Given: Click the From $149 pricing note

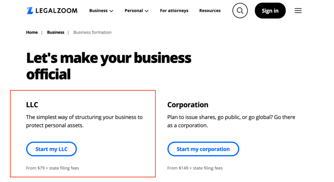Looking at the screenshot, I should click(195, 168).
